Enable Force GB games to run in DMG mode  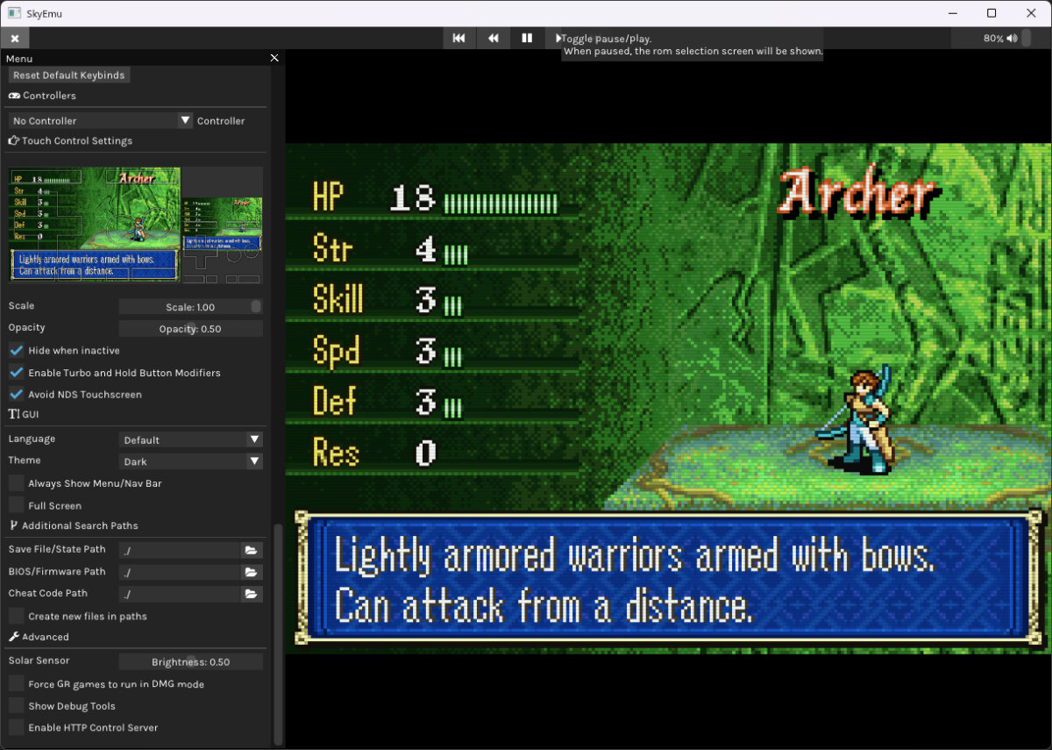tap(17, 684)
